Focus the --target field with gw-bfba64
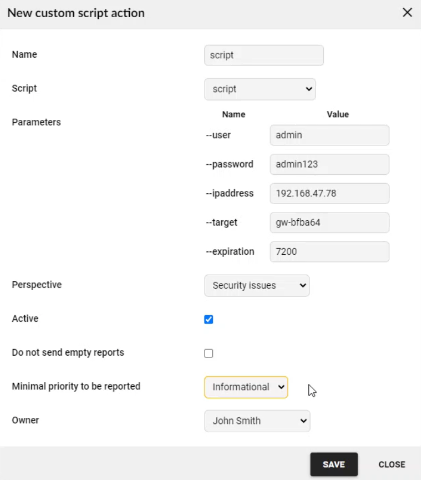Screen dimensions: 422x480 [x=329, y=223]
